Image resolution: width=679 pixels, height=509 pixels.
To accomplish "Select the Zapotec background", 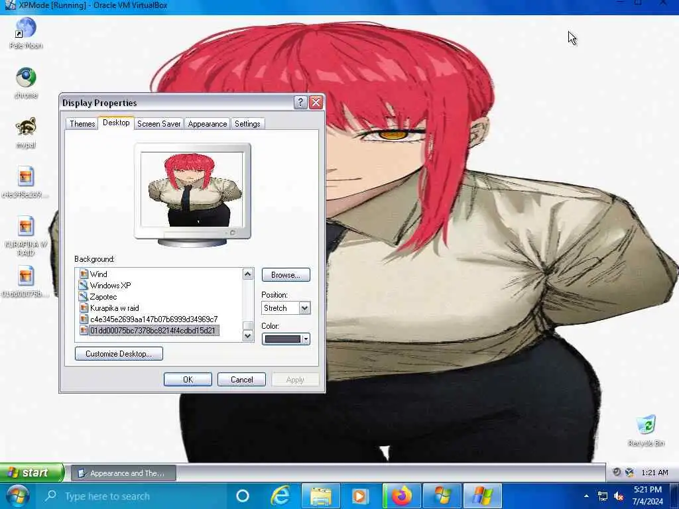I will (x=103, y=296).
